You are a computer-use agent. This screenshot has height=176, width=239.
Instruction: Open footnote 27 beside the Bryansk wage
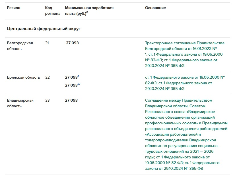point(79,84)
